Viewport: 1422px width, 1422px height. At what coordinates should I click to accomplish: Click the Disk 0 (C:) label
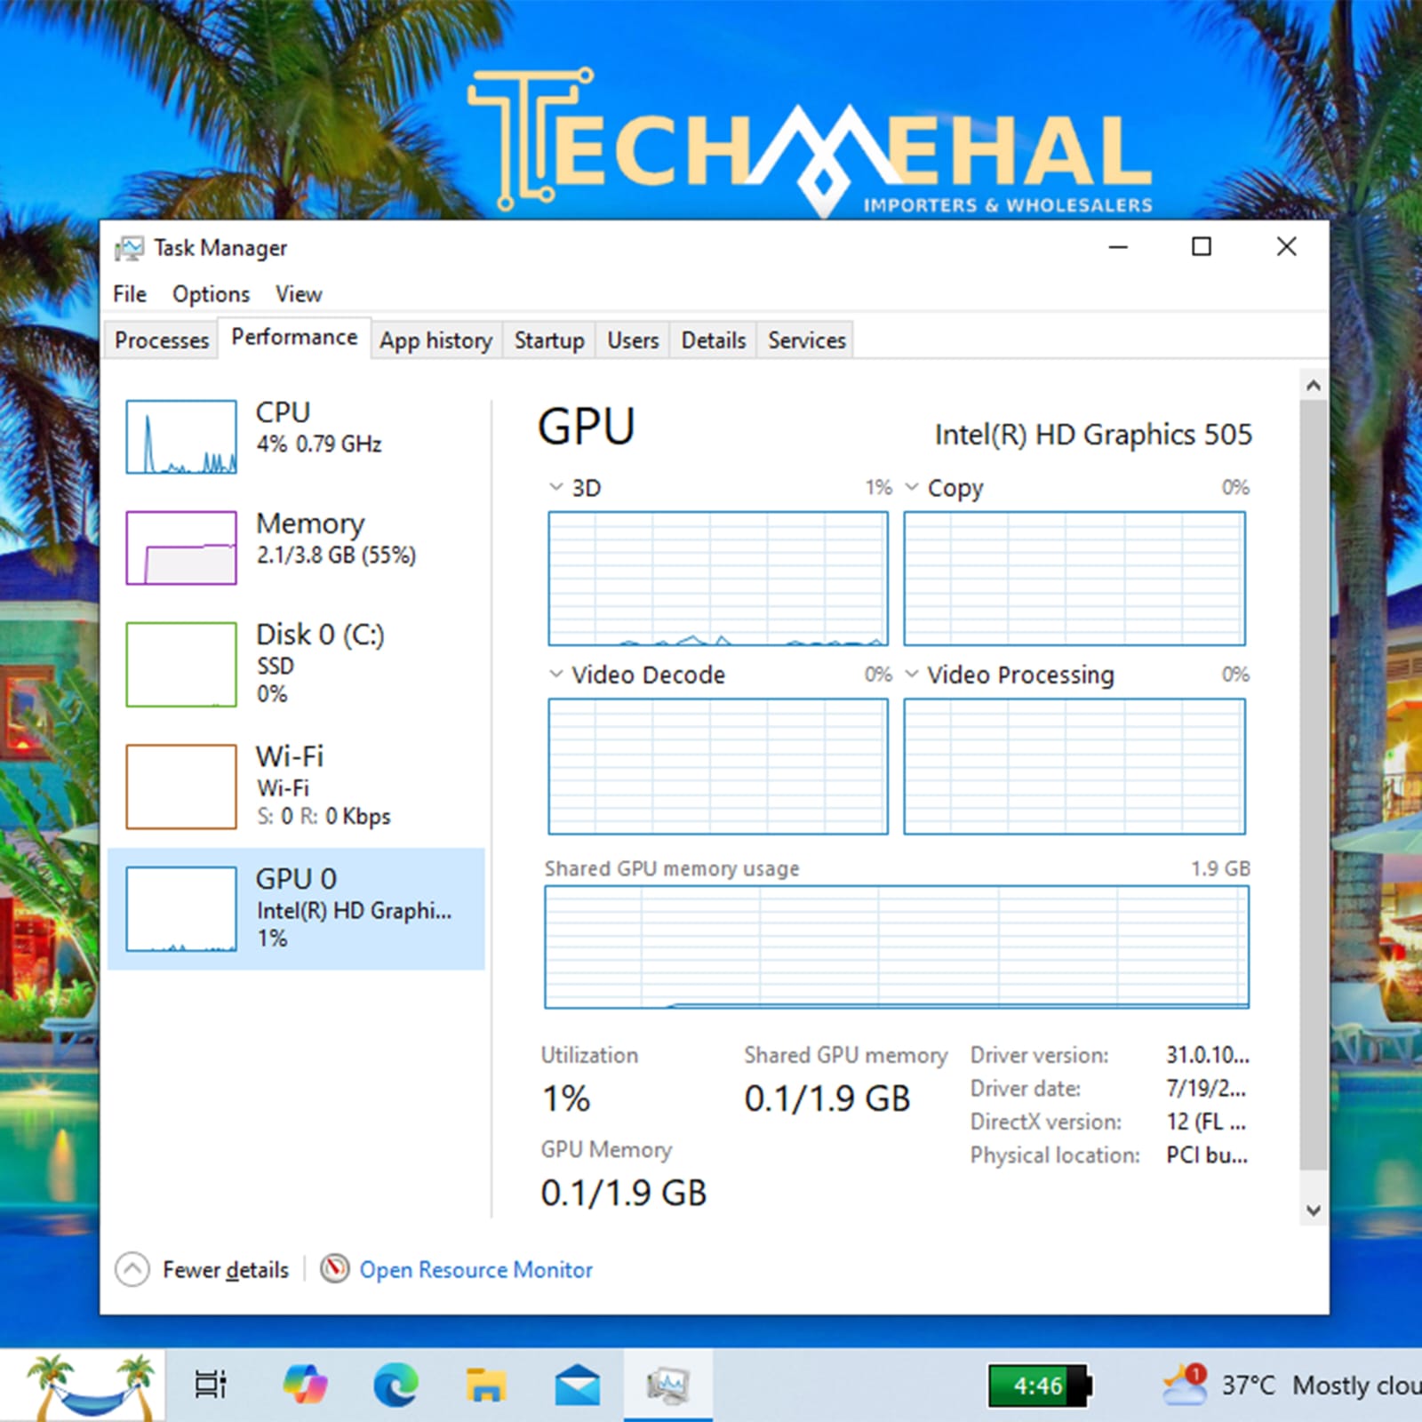pyautogui.click(x=320, y=635)
